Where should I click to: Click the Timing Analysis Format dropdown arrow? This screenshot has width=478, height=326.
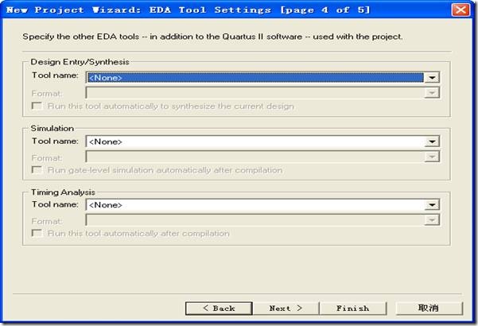click(431, 219)
